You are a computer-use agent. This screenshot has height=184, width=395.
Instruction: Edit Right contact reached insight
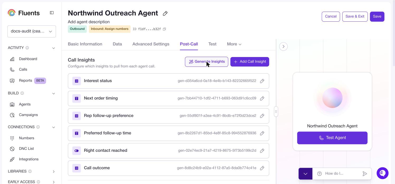(x=262, y=151)
